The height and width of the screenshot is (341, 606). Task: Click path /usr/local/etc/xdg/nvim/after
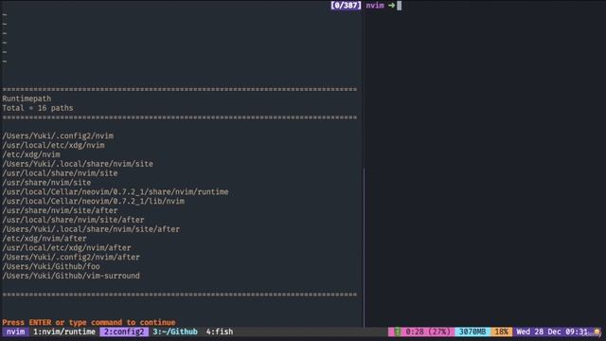tap(67, 247)
